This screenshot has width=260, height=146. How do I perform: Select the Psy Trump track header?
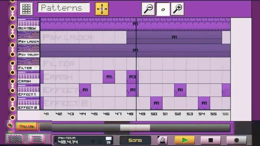click(29, 51)
